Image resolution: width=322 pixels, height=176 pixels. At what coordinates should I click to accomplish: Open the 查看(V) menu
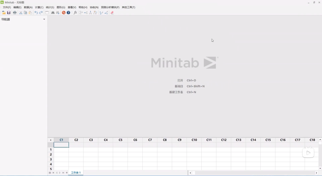[x=72, y=7]
